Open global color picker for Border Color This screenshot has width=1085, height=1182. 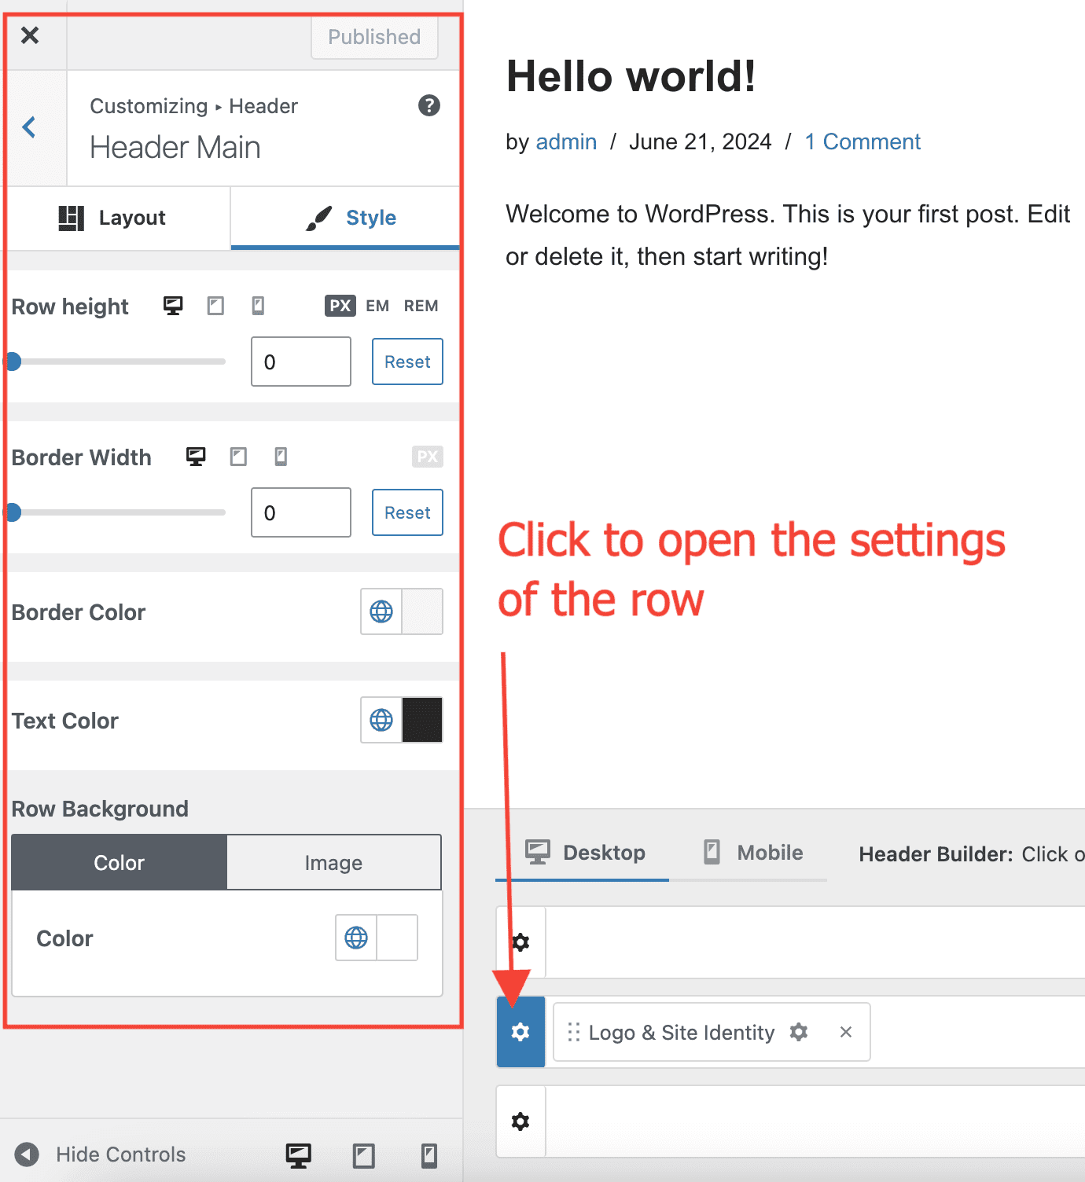pyautogui.click(x=381, y=611)
